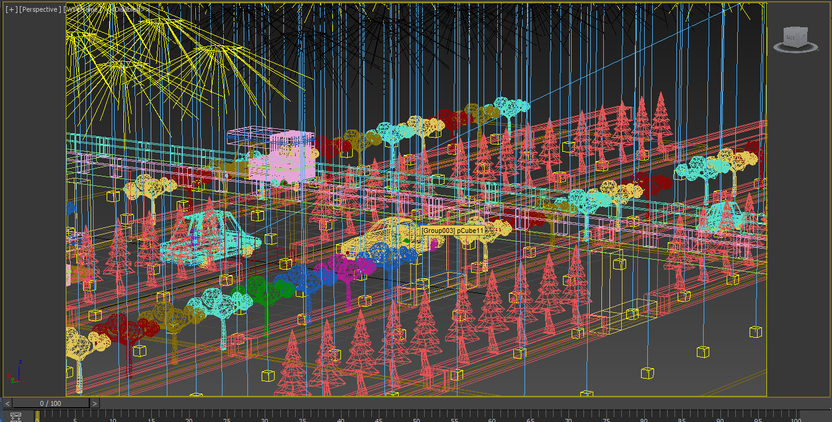
Task: Advance one frame with the next-frame arrow
Action: 94,402
